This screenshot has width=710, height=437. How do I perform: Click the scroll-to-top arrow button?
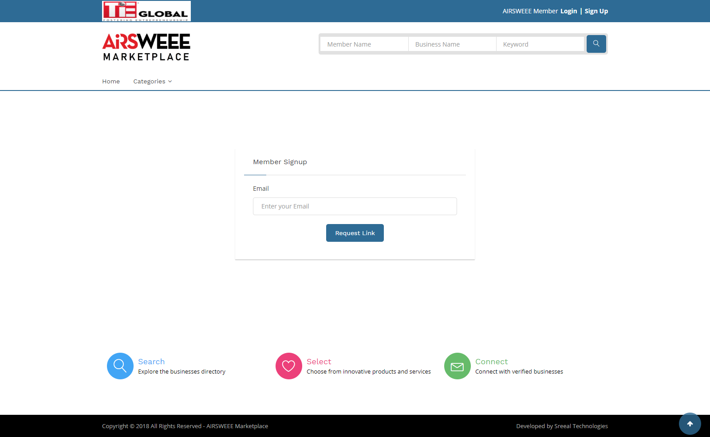(x=690, y=424)
